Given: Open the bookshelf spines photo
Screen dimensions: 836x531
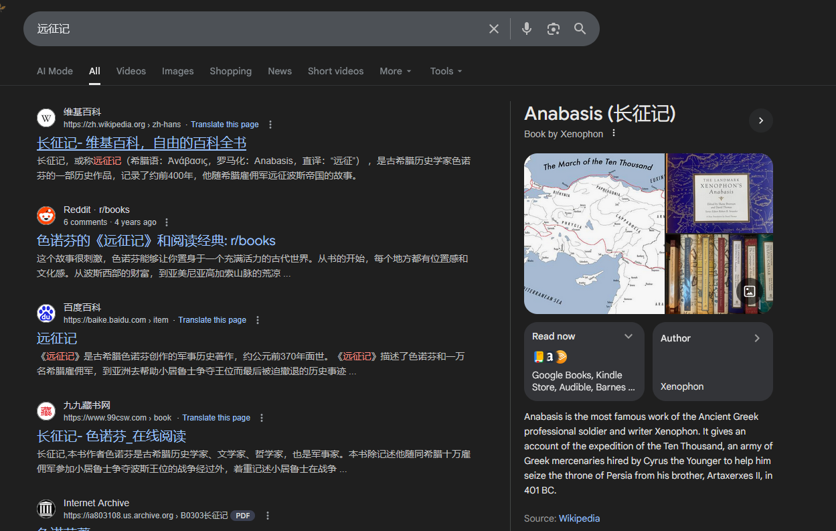Looking at the screenshot, I should point(720,275).
